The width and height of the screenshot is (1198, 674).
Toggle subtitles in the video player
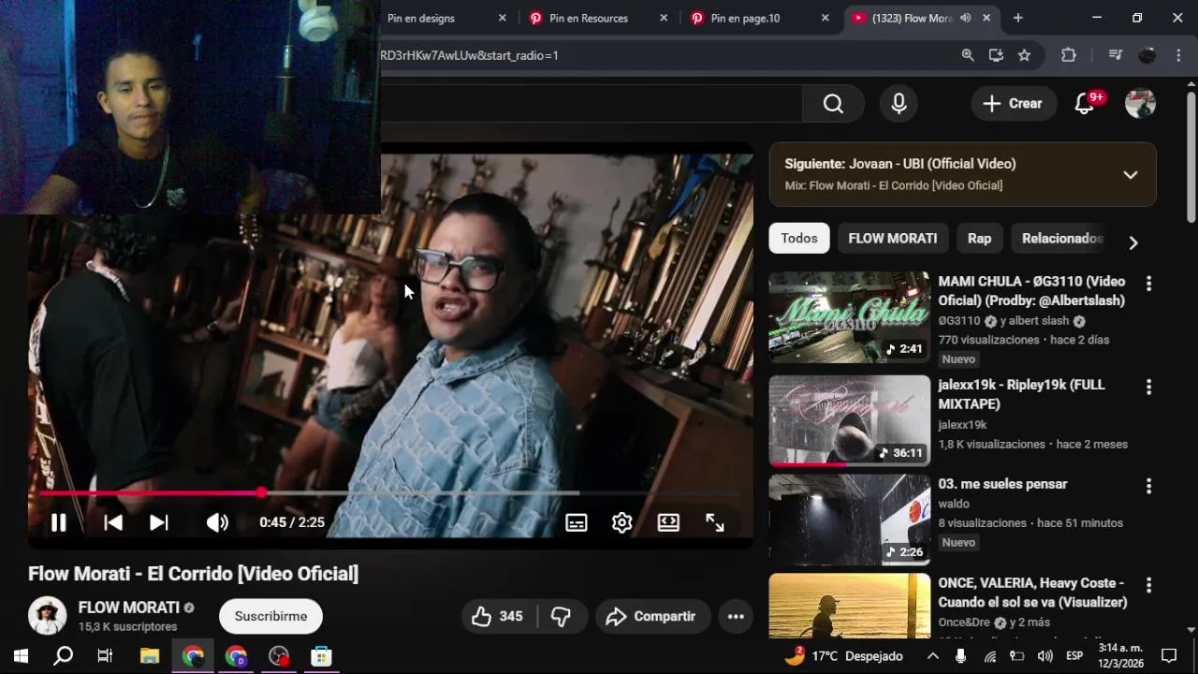pyautogui.click(x=577, y=522)
